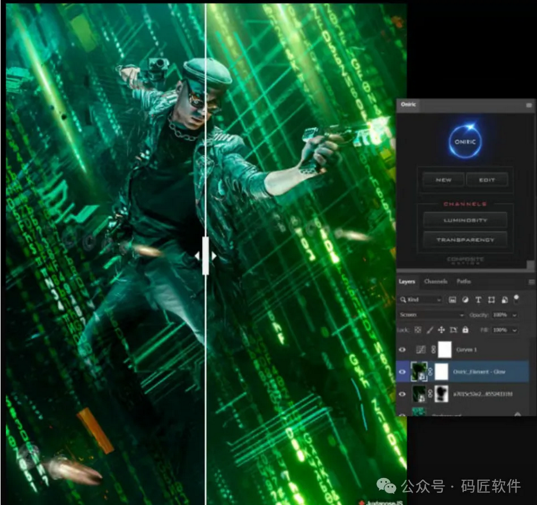Hide the a7015e53e2 layer visibility eye

[402, 394]
